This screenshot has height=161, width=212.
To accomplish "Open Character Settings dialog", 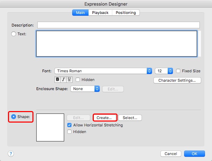I will coord(177,80).
